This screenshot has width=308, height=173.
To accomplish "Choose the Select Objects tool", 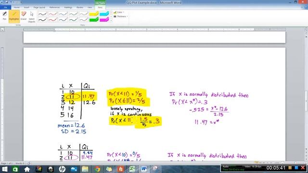I will coord(32,17).
